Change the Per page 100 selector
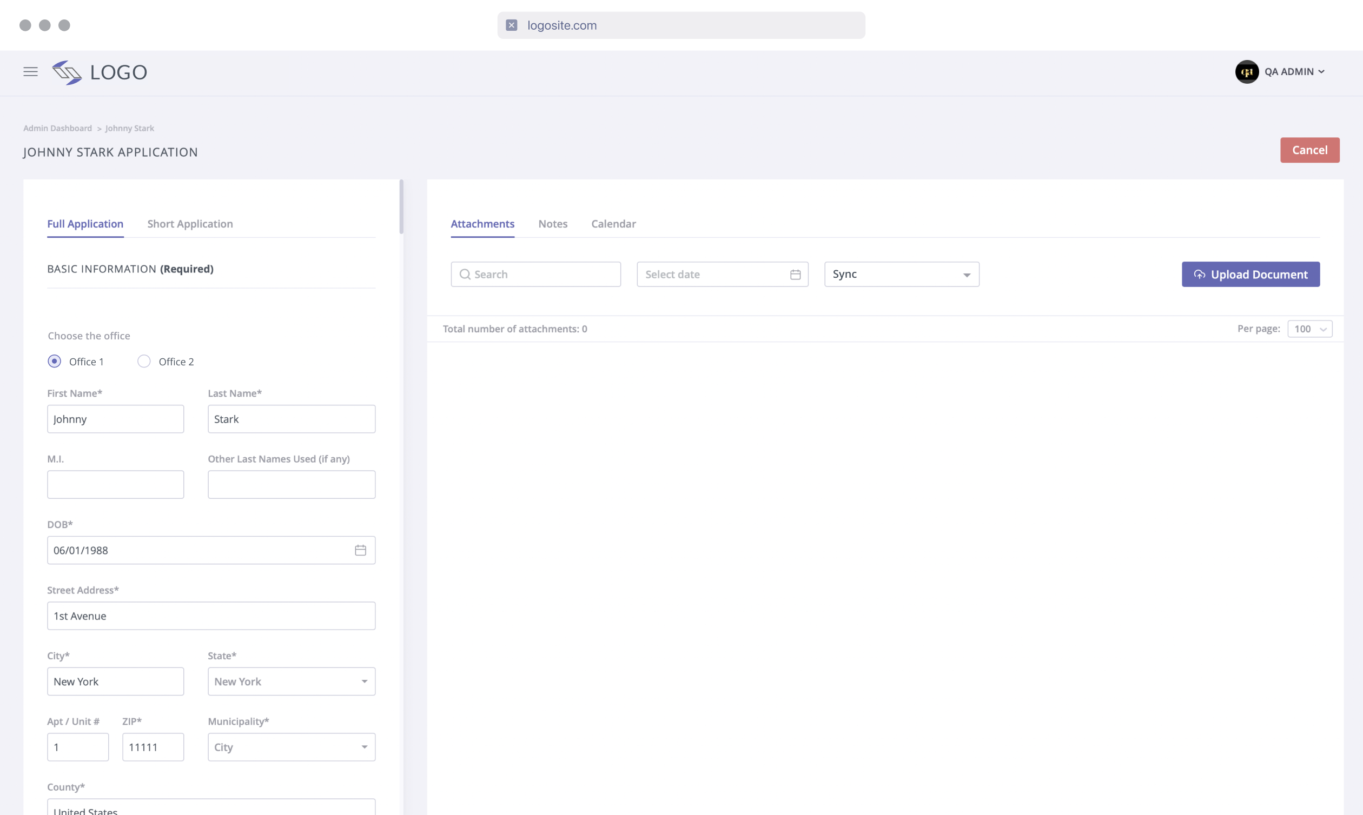Image resolution: width=1363 pixels, height=815 pixels. pos(1309,329)
